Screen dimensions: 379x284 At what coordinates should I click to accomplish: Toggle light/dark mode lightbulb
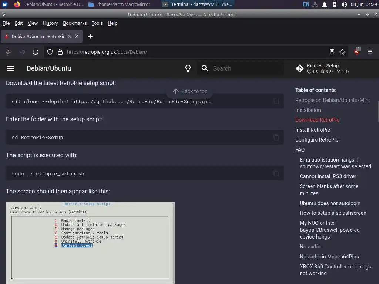click(x=188, y=68)
